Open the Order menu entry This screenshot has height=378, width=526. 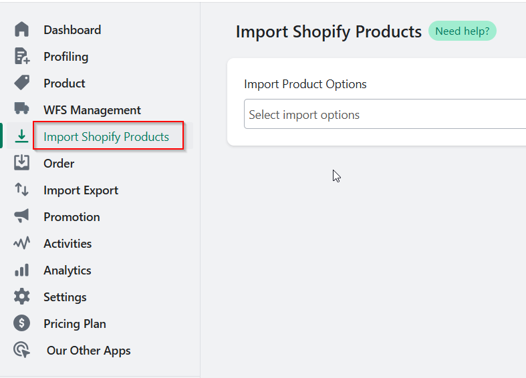(x=59, y=164)
